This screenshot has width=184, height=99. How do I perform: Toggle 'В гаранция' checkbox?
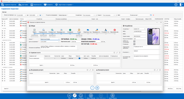(x=134, y=44)
